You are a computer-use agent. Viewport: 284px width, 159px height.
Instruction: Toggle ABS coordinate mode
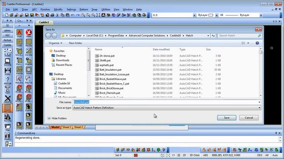coord(205,155)
